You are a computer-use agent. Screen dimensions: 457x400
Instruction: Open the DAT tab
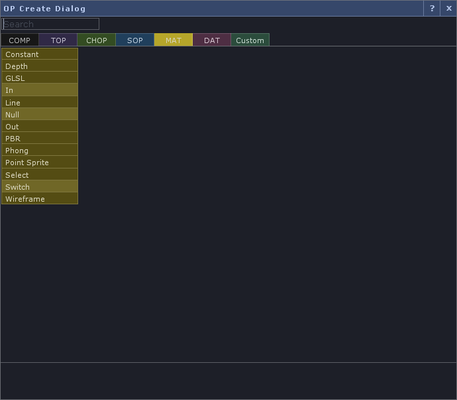212,40
